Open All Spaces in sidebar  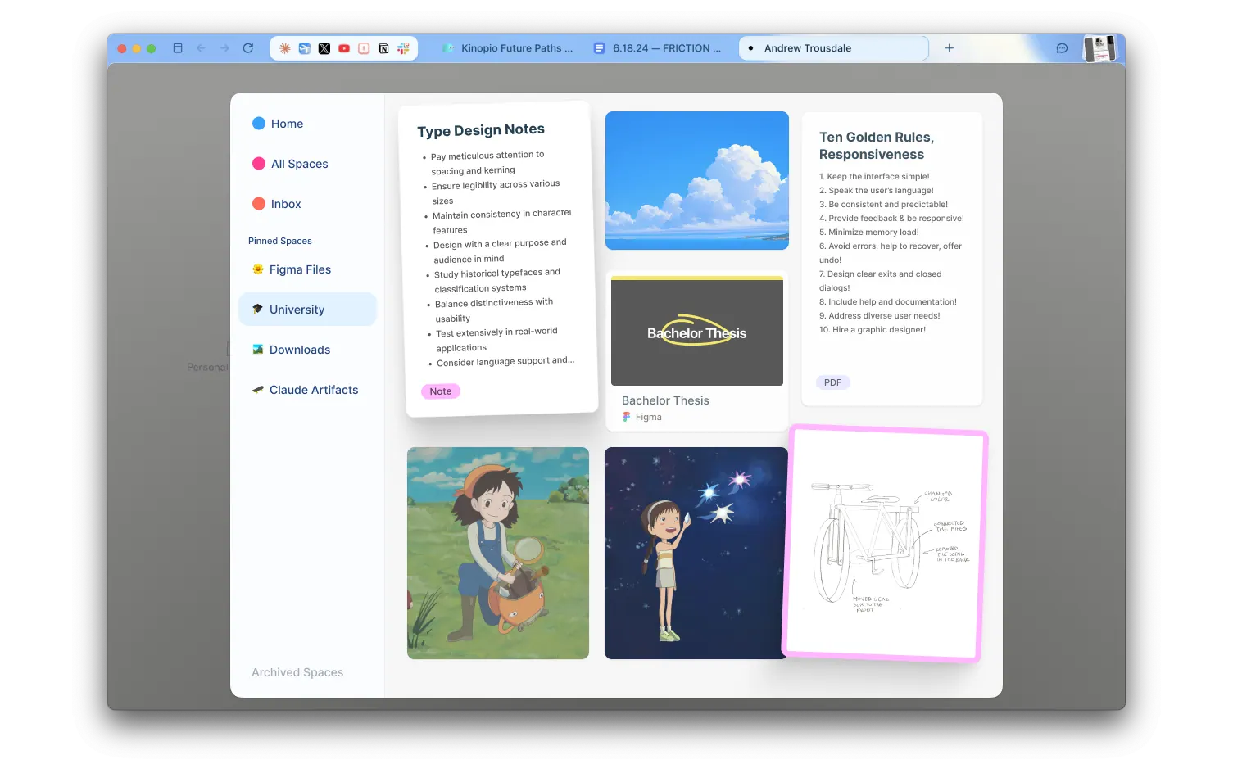click(299, 164)
